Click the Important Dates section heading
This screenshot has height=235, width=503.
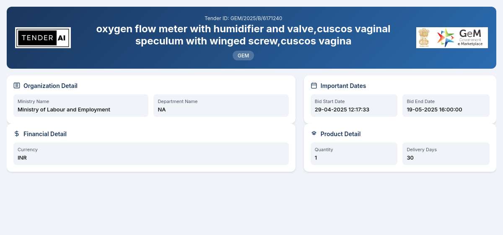click(x=343, y=86)
